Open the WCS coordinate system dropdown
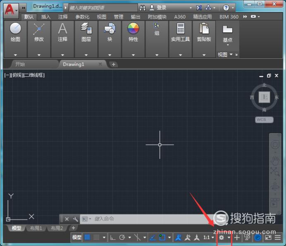Screen dimensions: 286x246 (x=264, y=120)
